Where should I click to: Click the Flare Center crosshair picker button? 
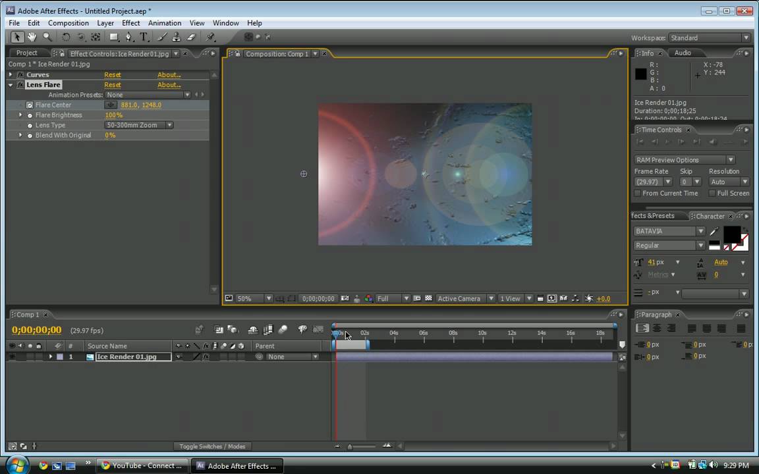(x=111, y=105)
